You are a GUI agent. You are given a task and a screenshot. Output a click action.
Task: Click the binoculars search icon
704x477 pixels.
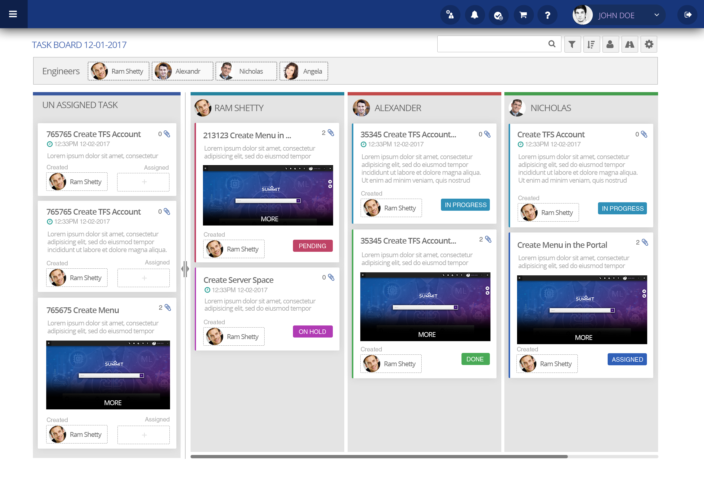click(630, 44)
